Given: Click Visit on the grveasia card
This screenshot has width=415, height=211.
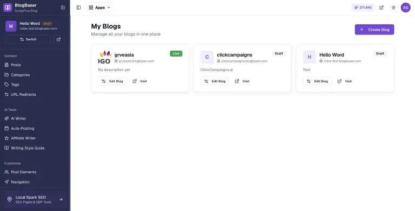Looking at the screenshot, I should pyautogui.click(x=140, y=81).
